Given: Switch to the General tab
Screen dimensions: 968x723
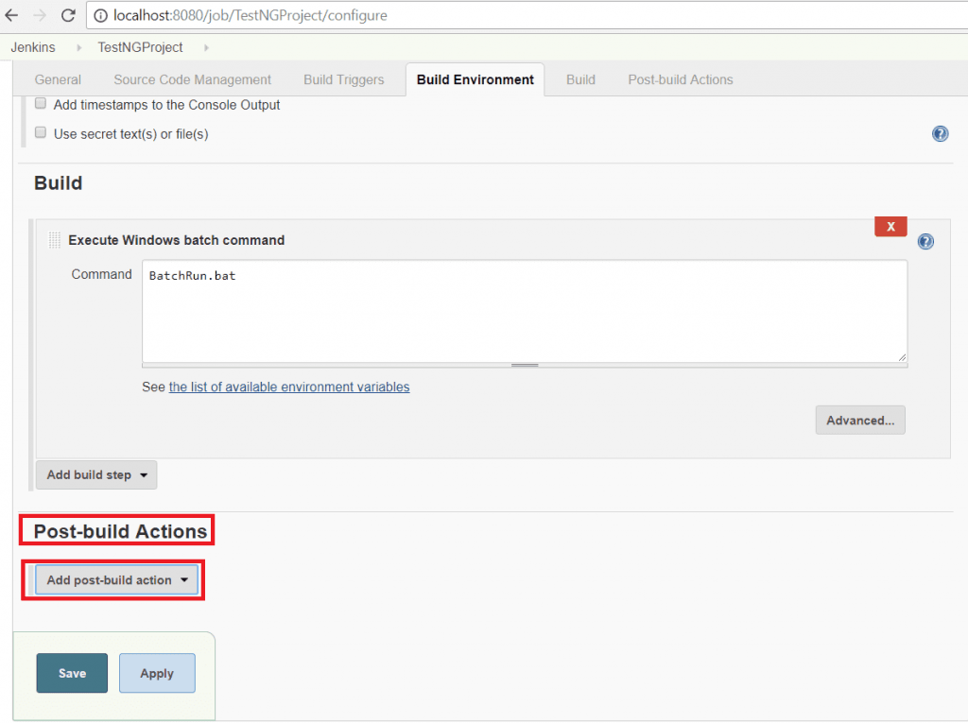Looking at the screenshot, I should click(58, 79).
